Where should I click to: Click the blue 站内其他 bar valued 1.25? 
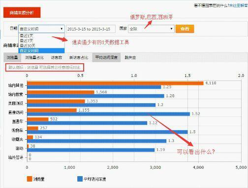94,87
